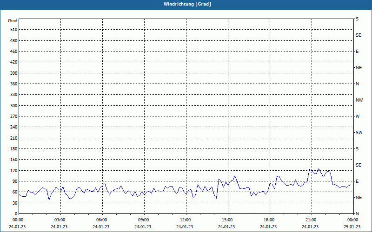Image resolution: width=372 pixels, height=232 pixels.
Task: Select the y-axis value 120
Action: 14,170
